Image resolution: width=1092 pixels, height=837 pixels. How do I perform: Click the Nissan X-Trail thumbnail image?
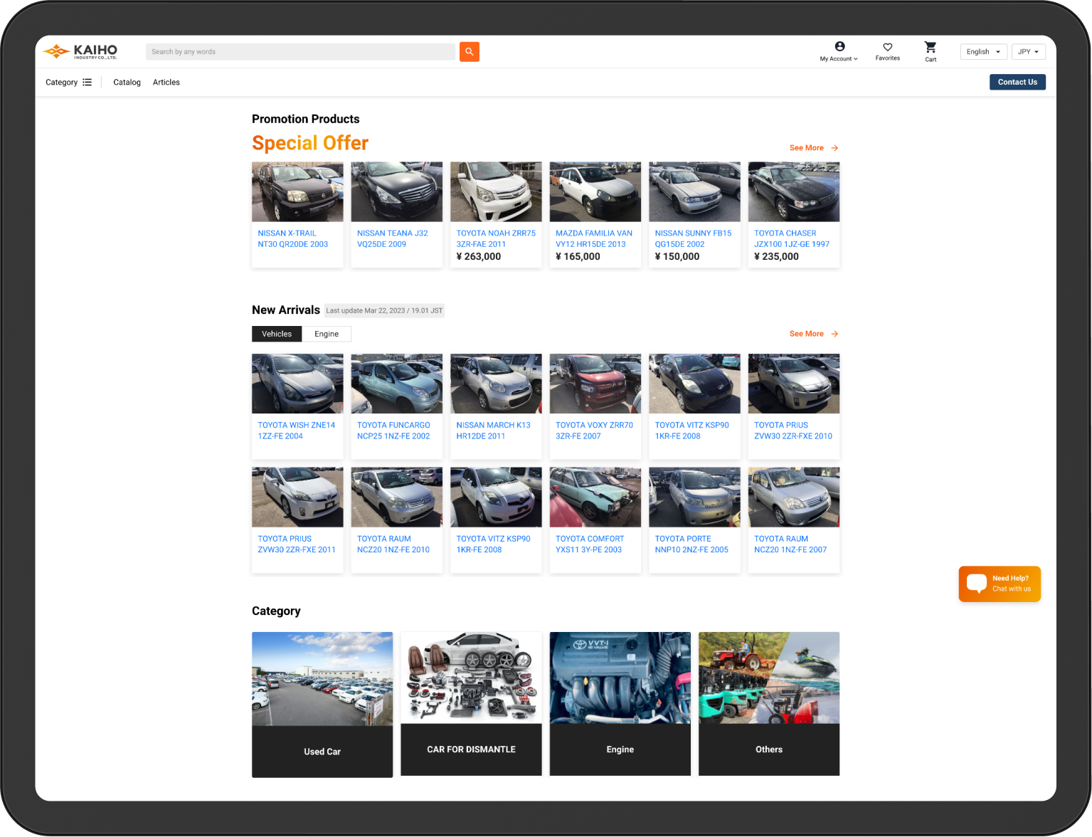[x=297, y=191]
